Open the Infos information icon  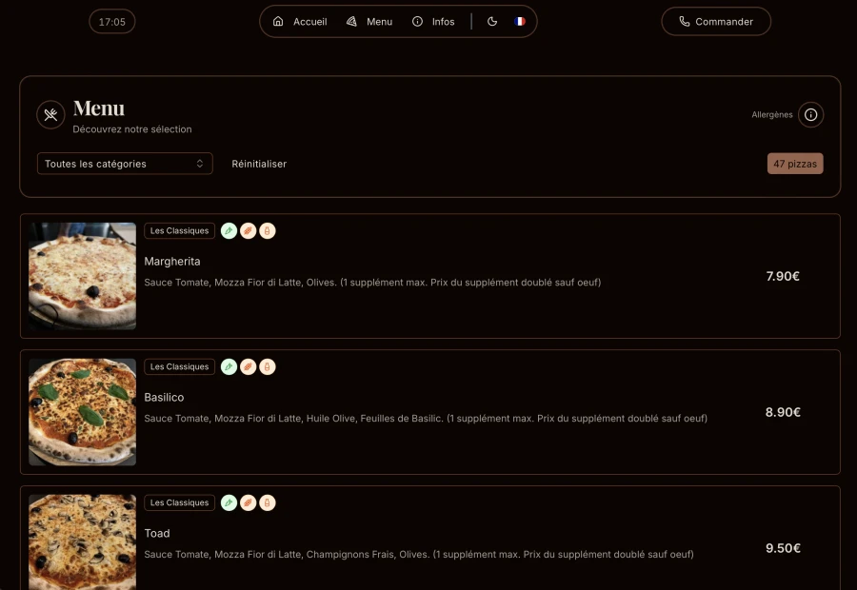416,21
